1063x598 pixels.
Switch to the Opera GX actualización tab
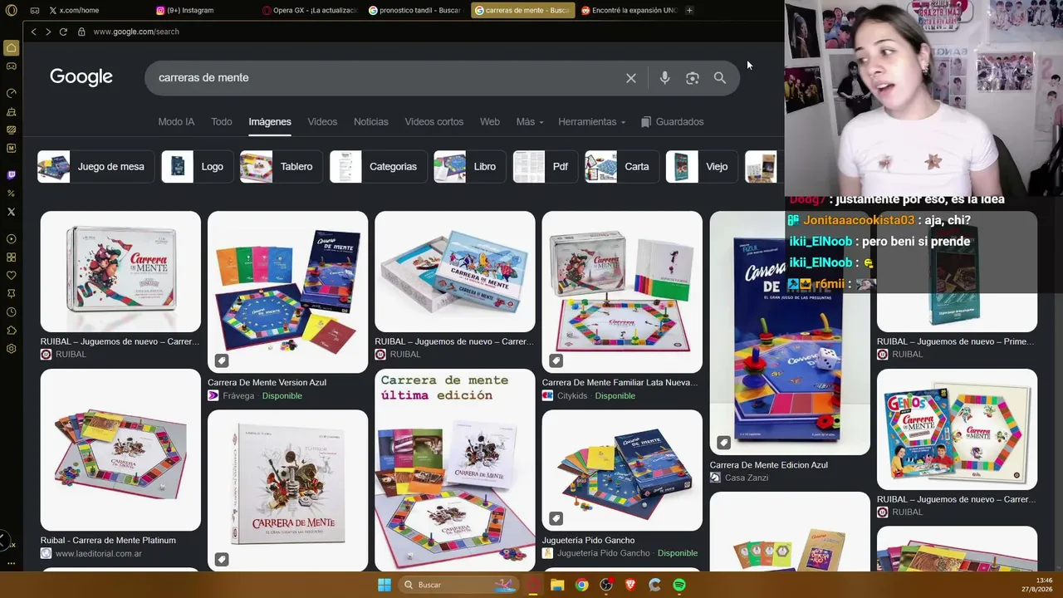[309, 10]
